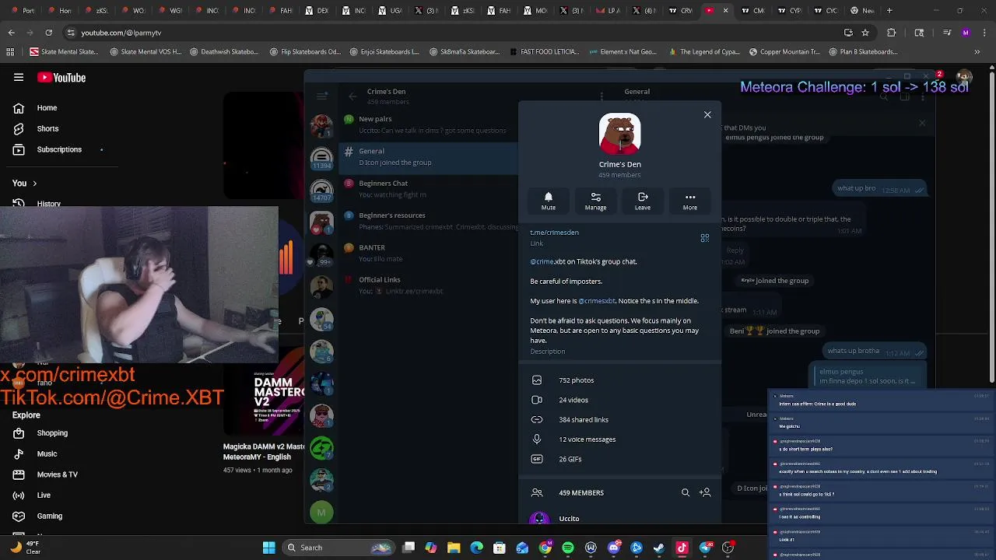Expand the You section in YouTube sidebar
Screen dimensions: 996x560
(x=24, y=183)
